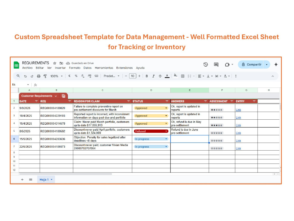Viewport: 294px width, 221px height.
Task: Collapse the toolbar with caret
Action: point(273,76)
